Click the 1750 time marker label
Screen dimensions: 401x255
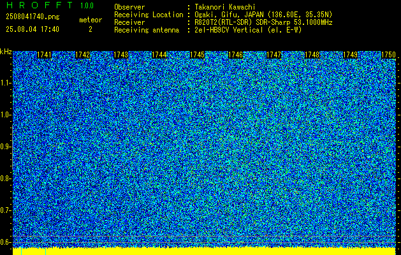(x=388, y=55)
